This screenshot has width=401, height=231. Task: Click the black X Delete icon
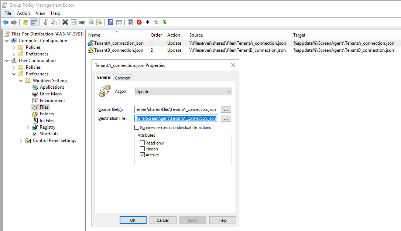tap(65, 22)
